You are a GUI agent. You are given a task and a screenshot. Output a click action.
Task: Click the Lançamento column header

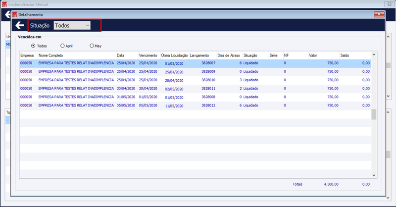click(203, 55)
